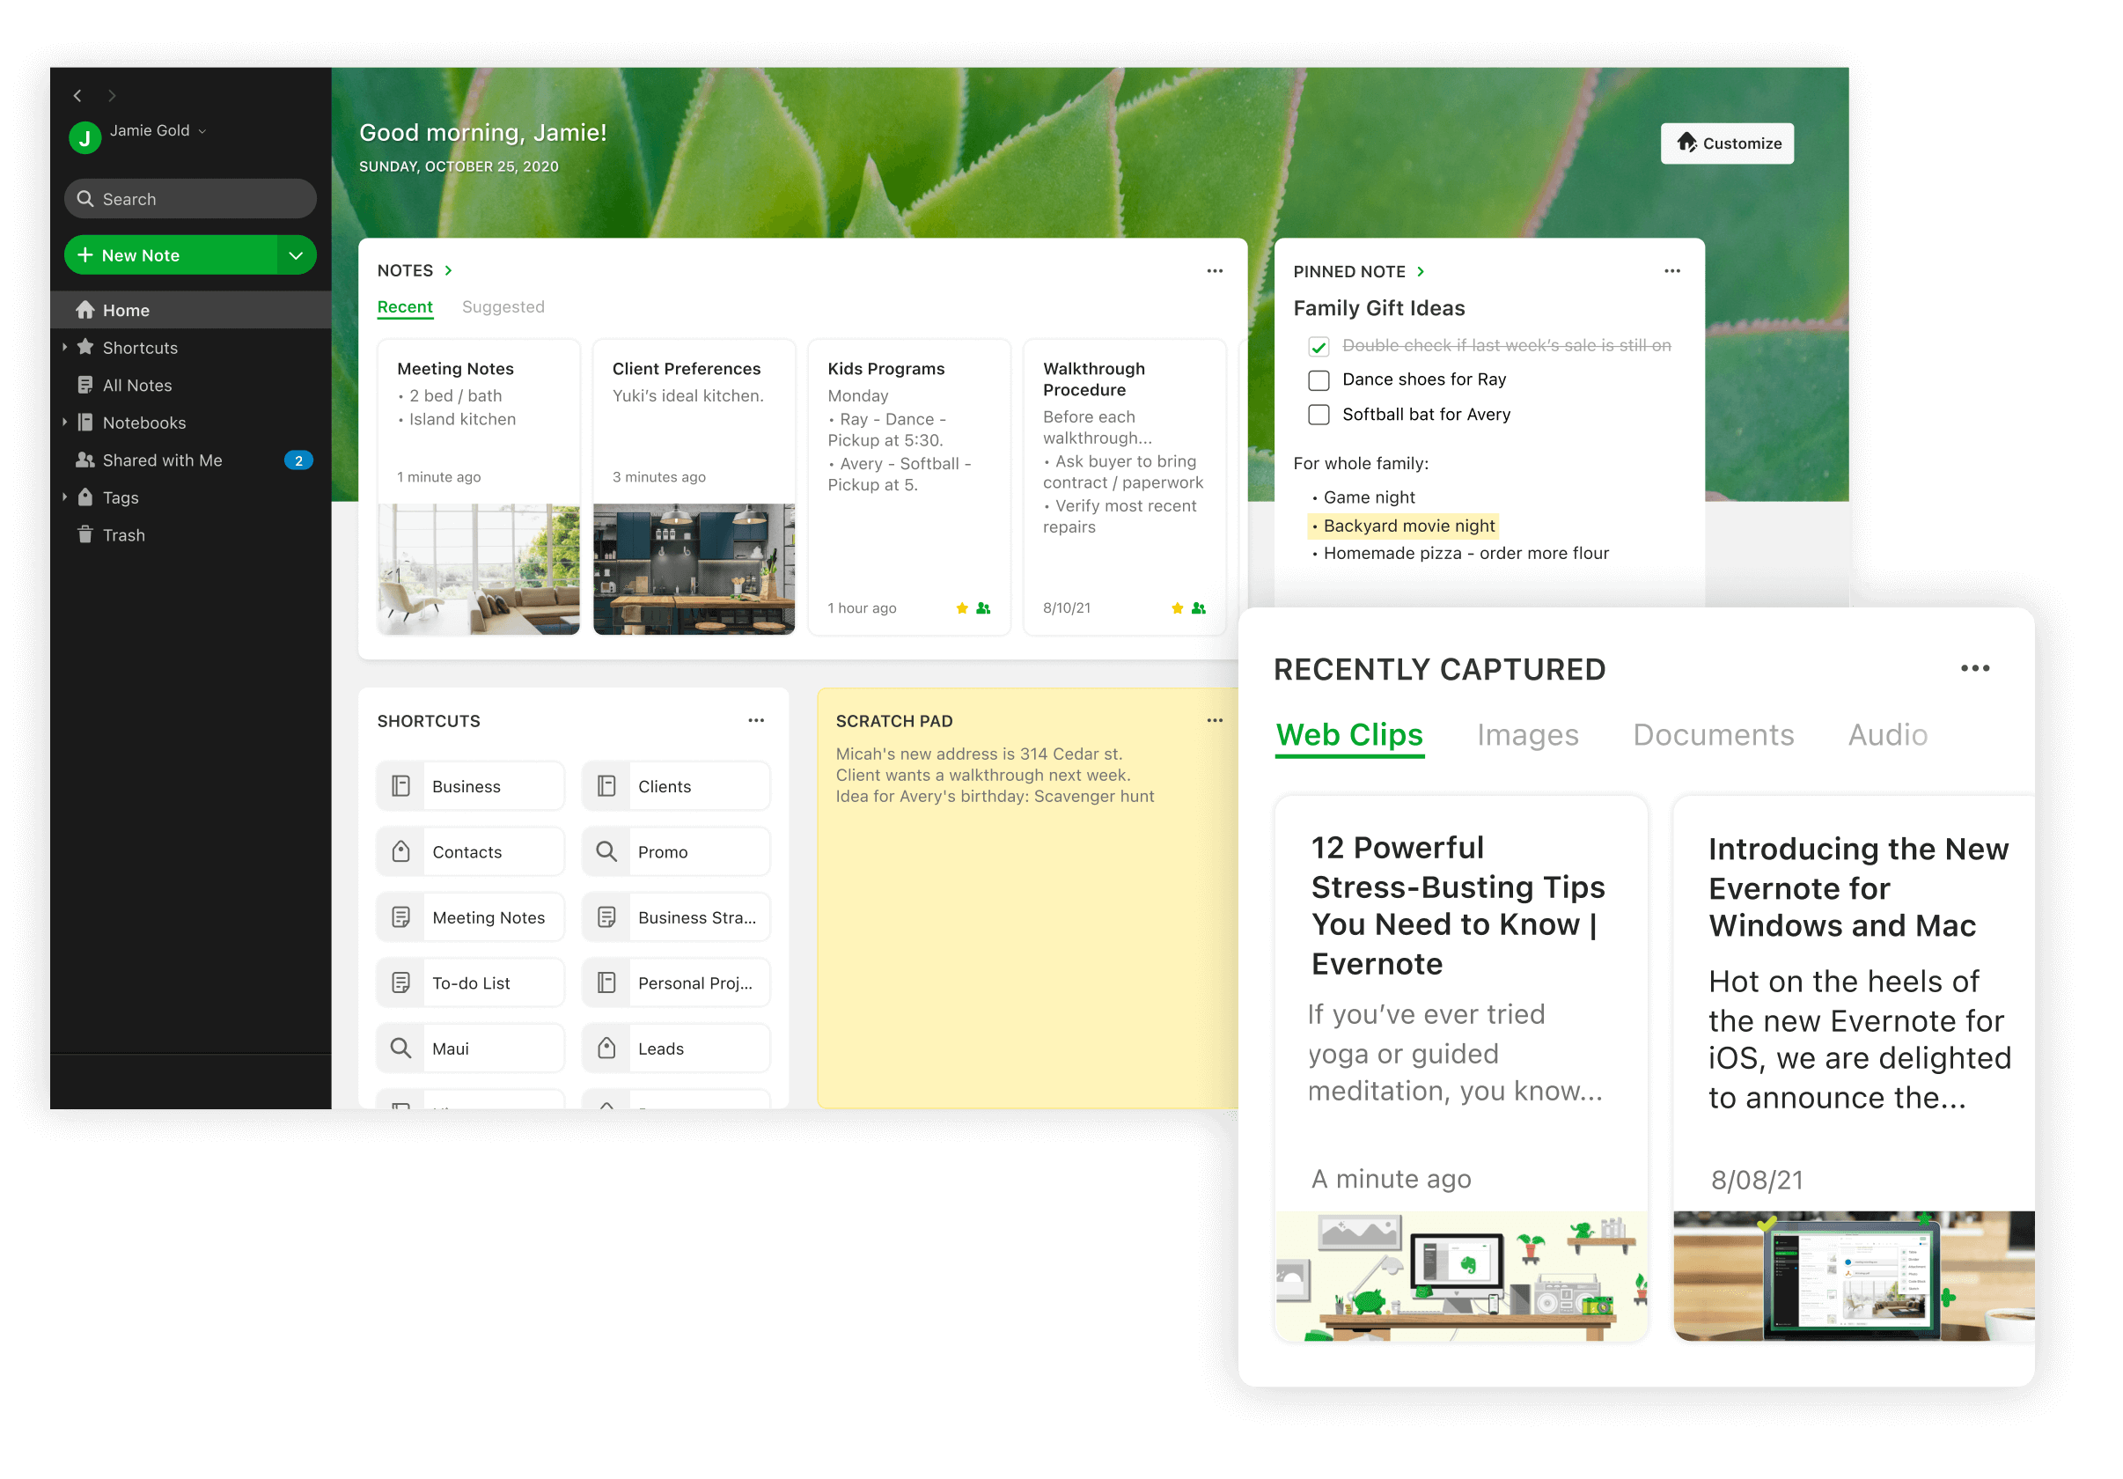Click notebook icon of Business shortcut

[400, 786]
